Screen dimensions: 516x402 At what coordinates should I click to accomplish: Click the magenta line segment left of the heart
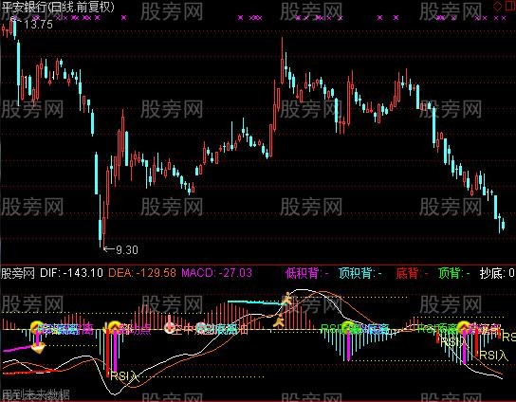[x=17, y=349]
